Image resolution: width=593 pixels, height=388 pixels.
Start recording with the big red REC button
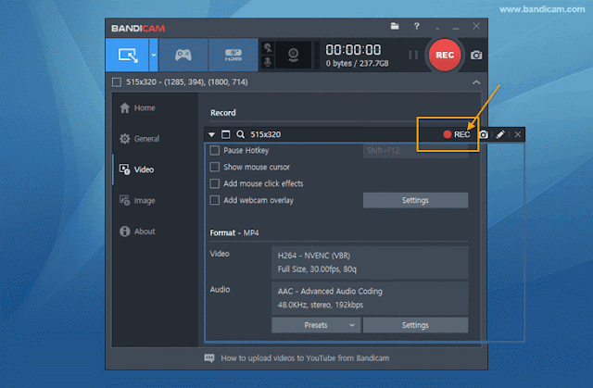point(445,56)
